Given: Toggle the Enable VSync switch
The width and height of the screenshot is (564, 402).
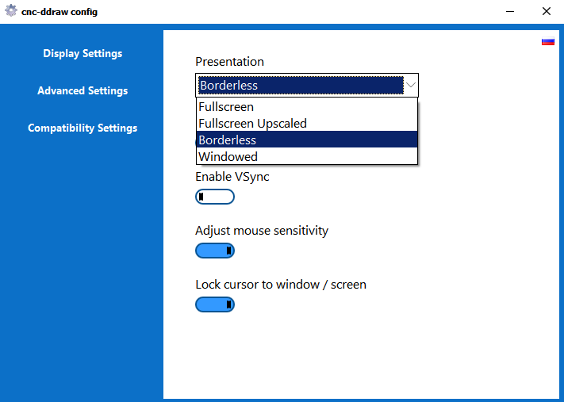Looking at the screenshot, I should [215, 197].
